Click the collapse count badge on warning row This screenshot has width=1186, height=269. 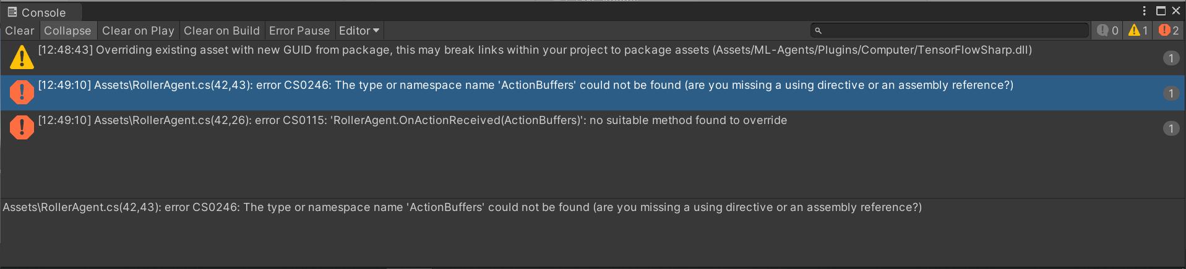click(1171, 58)
